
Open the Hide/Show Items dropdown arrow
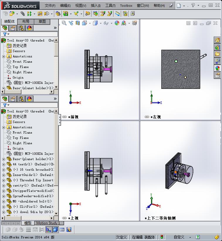(111, 23)
